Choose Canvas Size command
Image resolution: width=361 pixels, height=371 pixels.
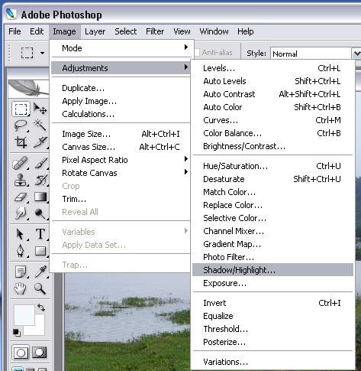coord(121,147)
